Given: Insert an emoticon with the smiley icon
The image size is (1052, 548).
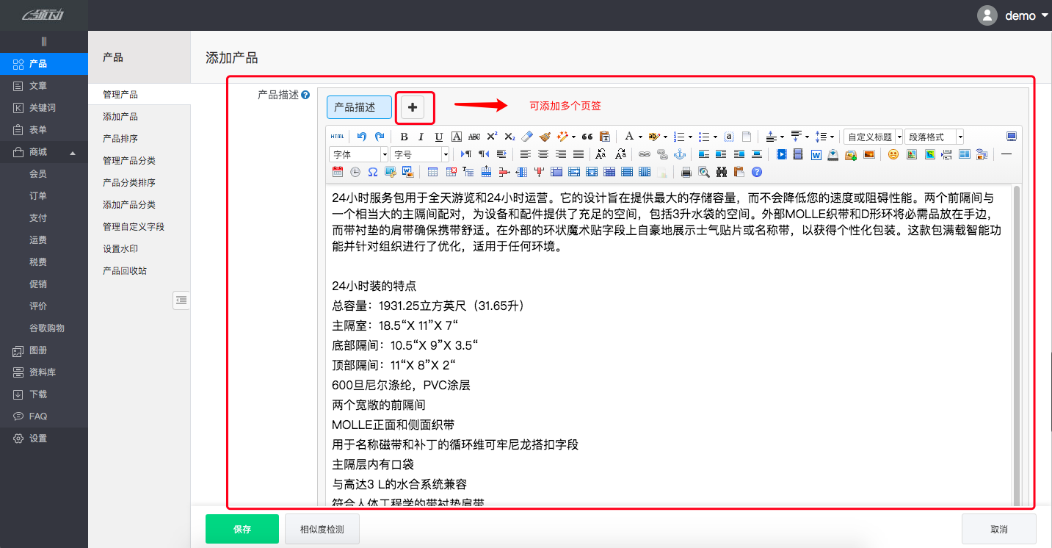Looking at the screenshot, I should click(893, 154).
